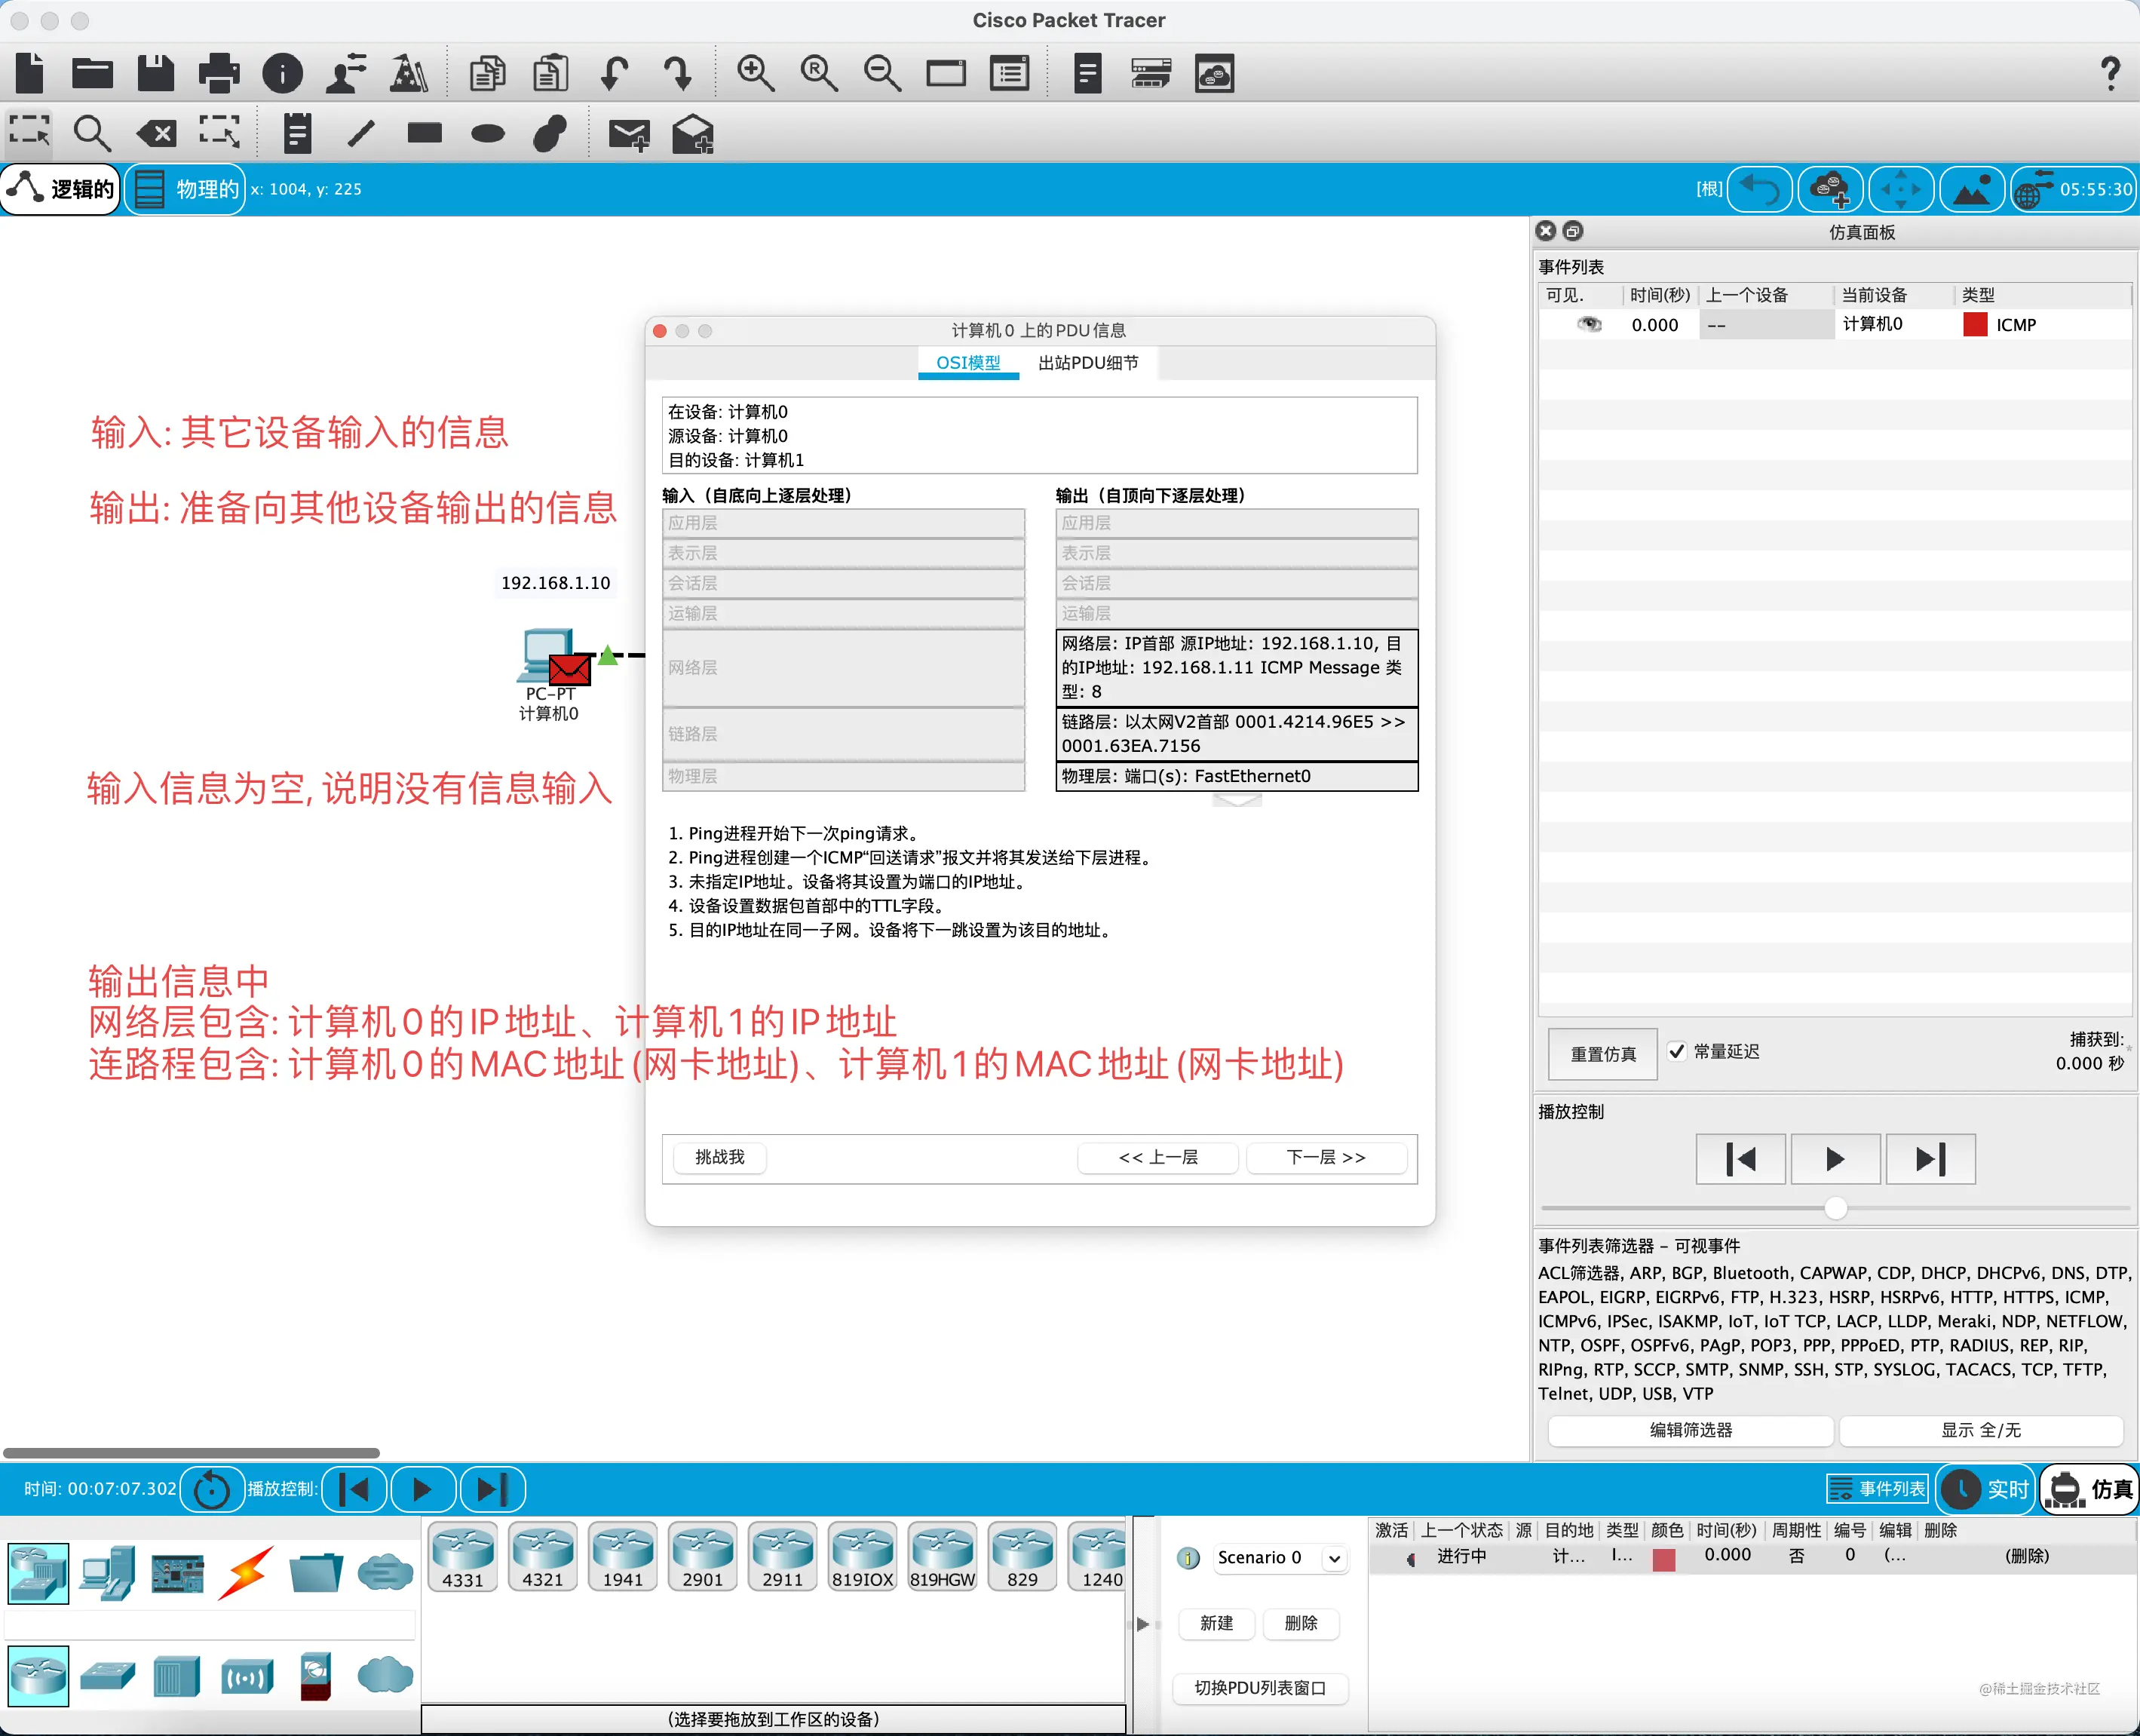
Task: Select the rectangle drawing tool
Action: point(425,132)
